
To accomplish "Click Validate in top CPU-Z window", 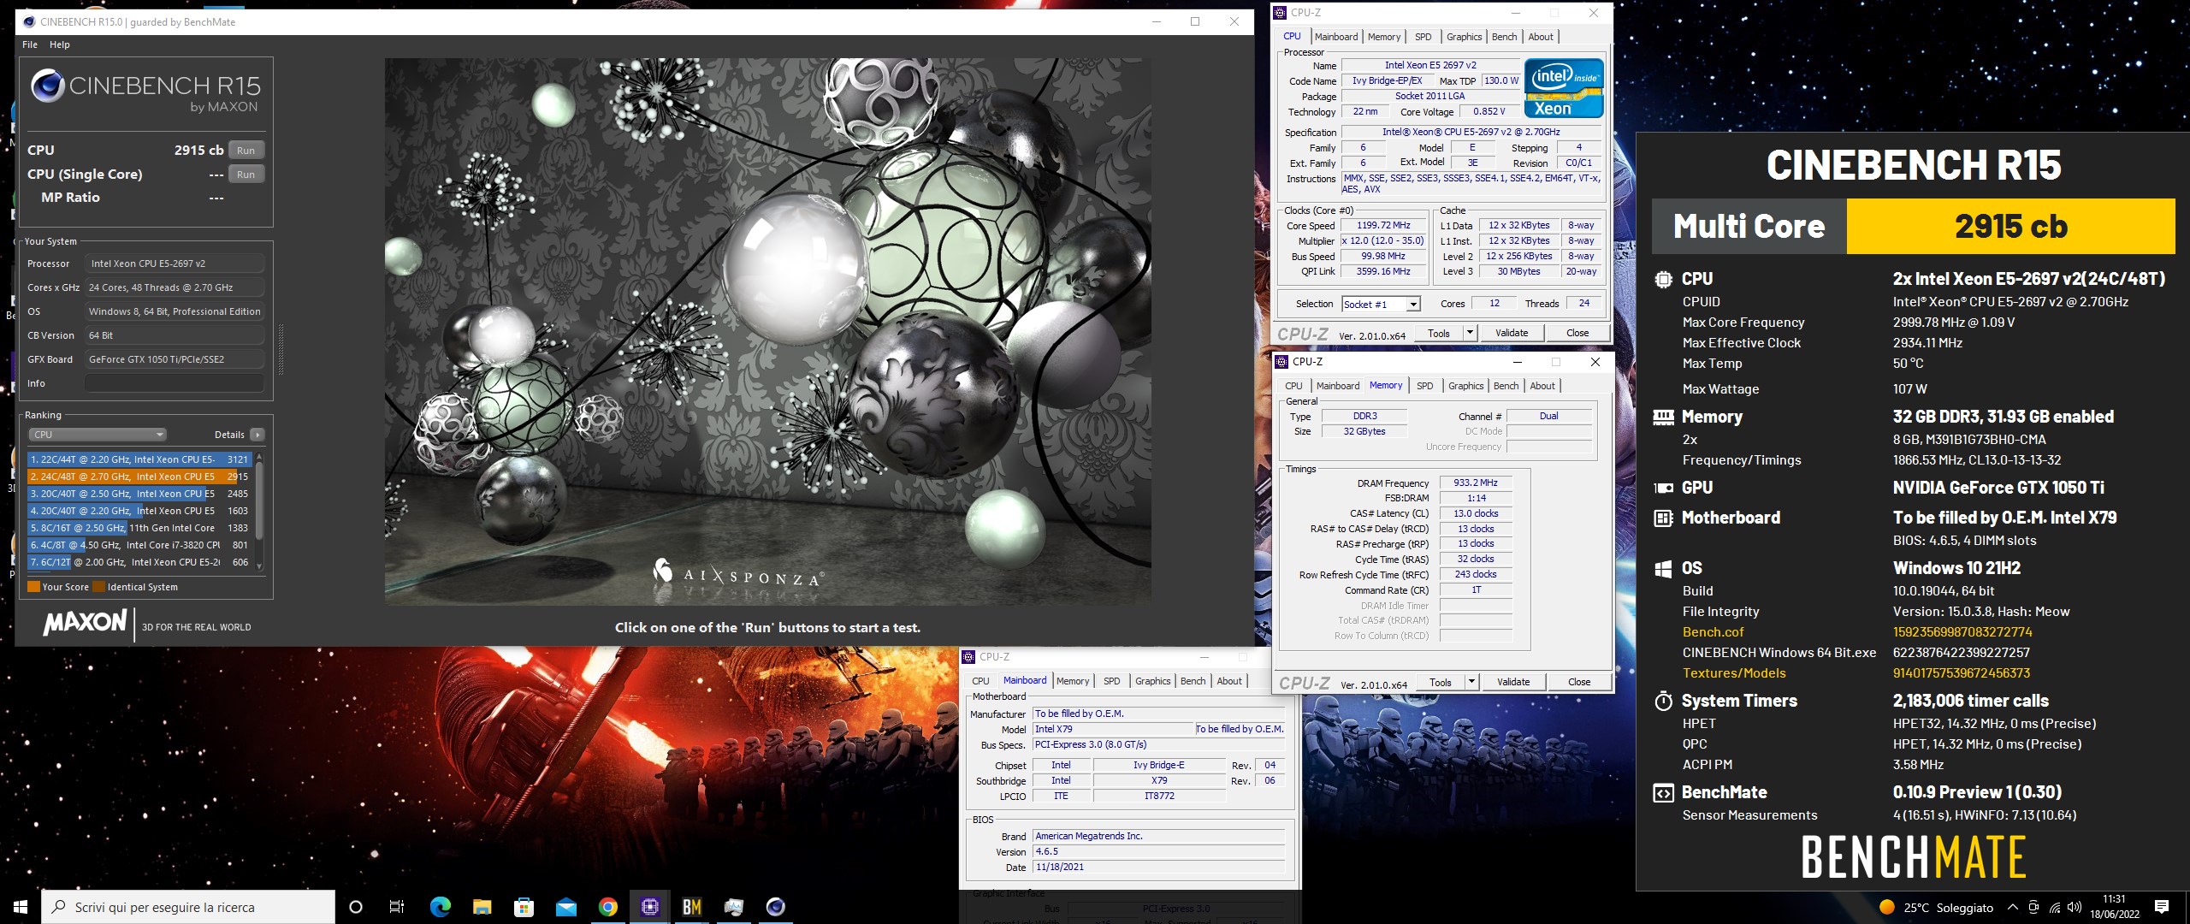I will coord(1512,333).
